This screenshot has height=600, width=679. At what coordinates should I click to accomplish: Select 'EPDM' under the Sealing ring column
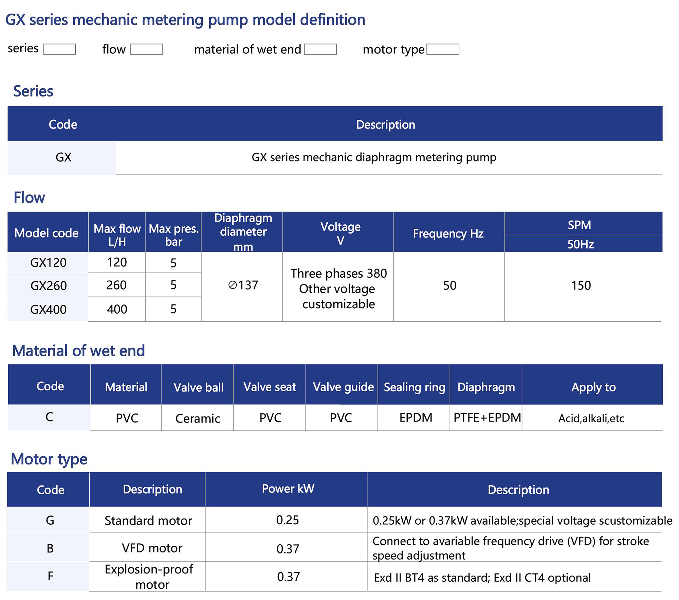tap(416, 417)
